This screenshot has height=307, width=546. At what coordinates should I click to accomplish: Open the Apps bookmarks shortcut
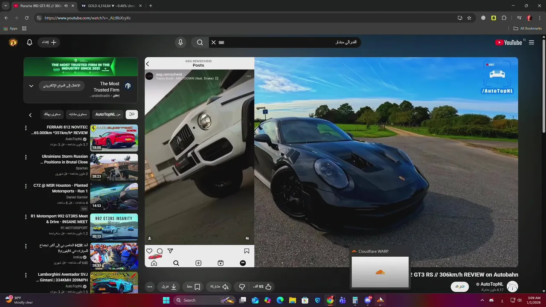[11, 29]
